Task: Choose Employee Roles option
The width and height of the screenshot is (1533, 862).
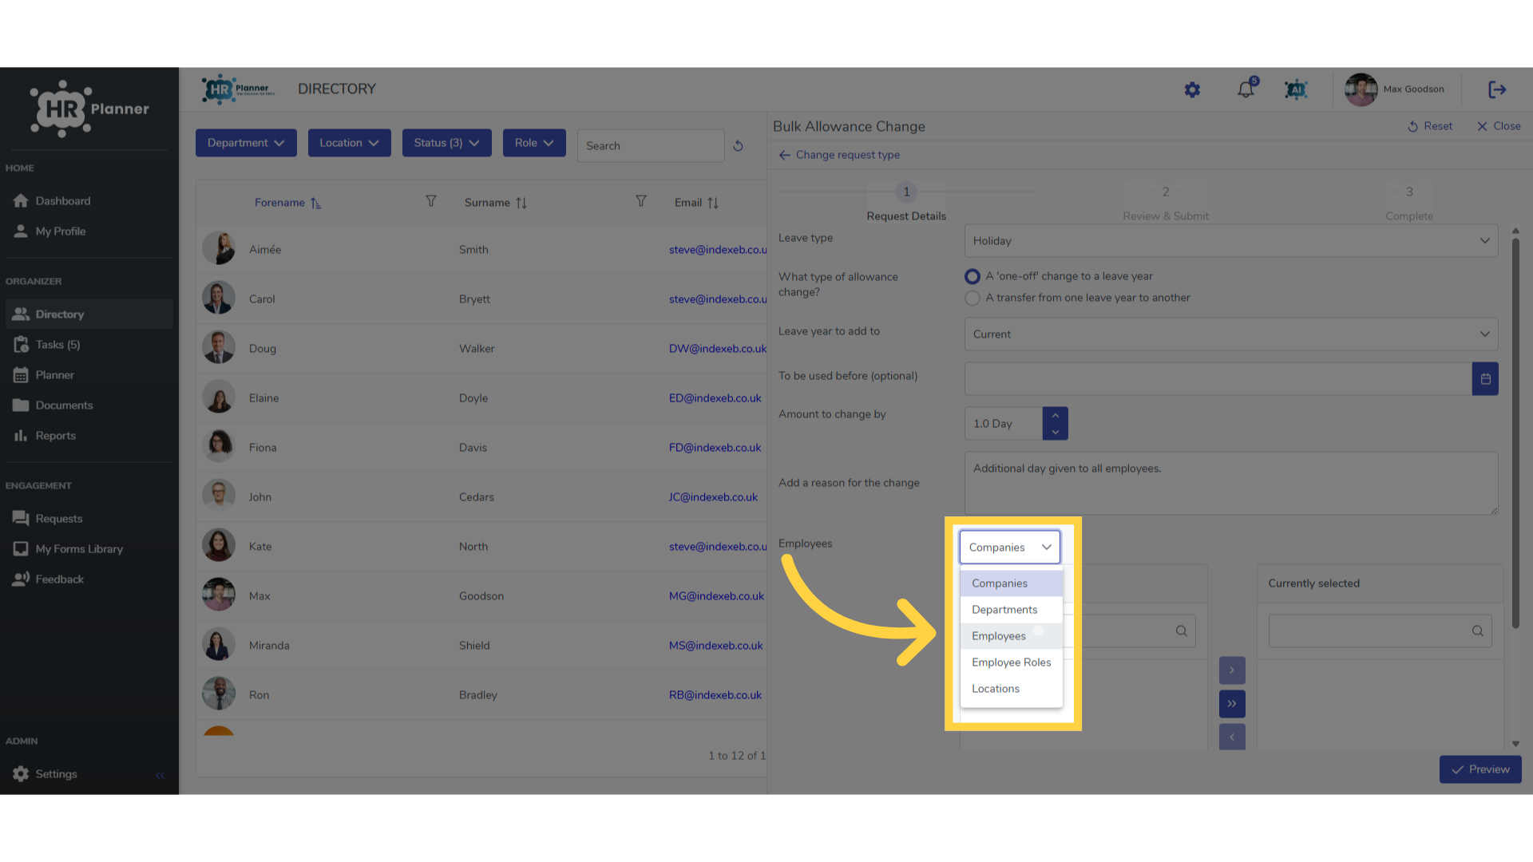Action: pos(1011,662)
